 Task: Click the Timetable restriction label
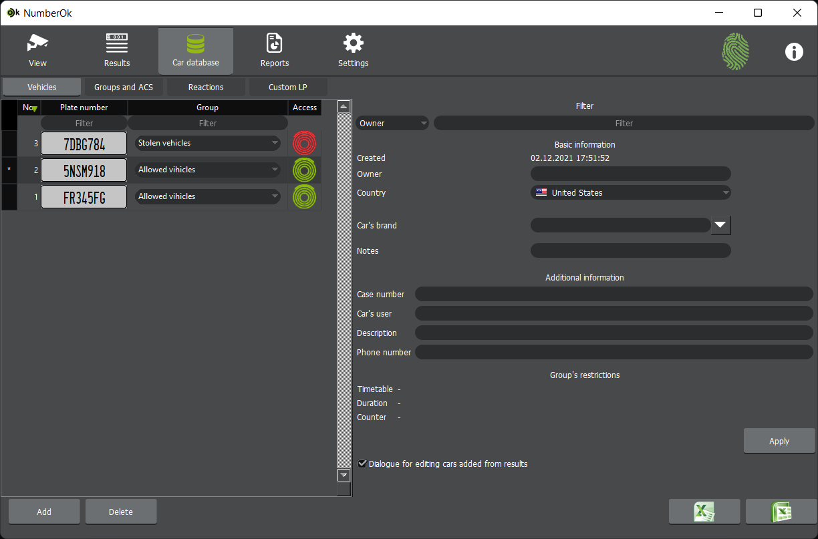(x=375, y=389)
